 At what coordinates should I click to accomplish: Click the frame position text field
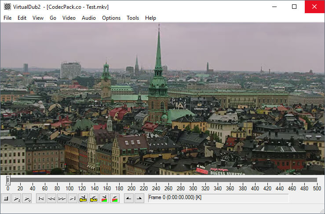(218, 198)
